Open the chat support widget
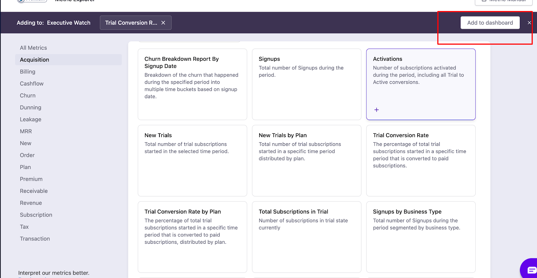Screen dimensions: 537x278 [531, 270]
